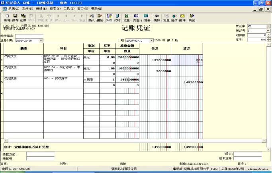Screen dimensions: 272x173
Task: Go to last voucher with 最后 icon
Action: pyautogui.click(x=82, y=18)
